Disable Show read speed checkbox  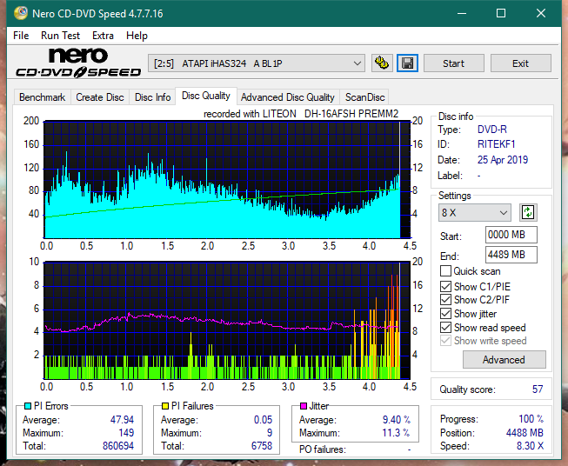click(x=445, y=327)
